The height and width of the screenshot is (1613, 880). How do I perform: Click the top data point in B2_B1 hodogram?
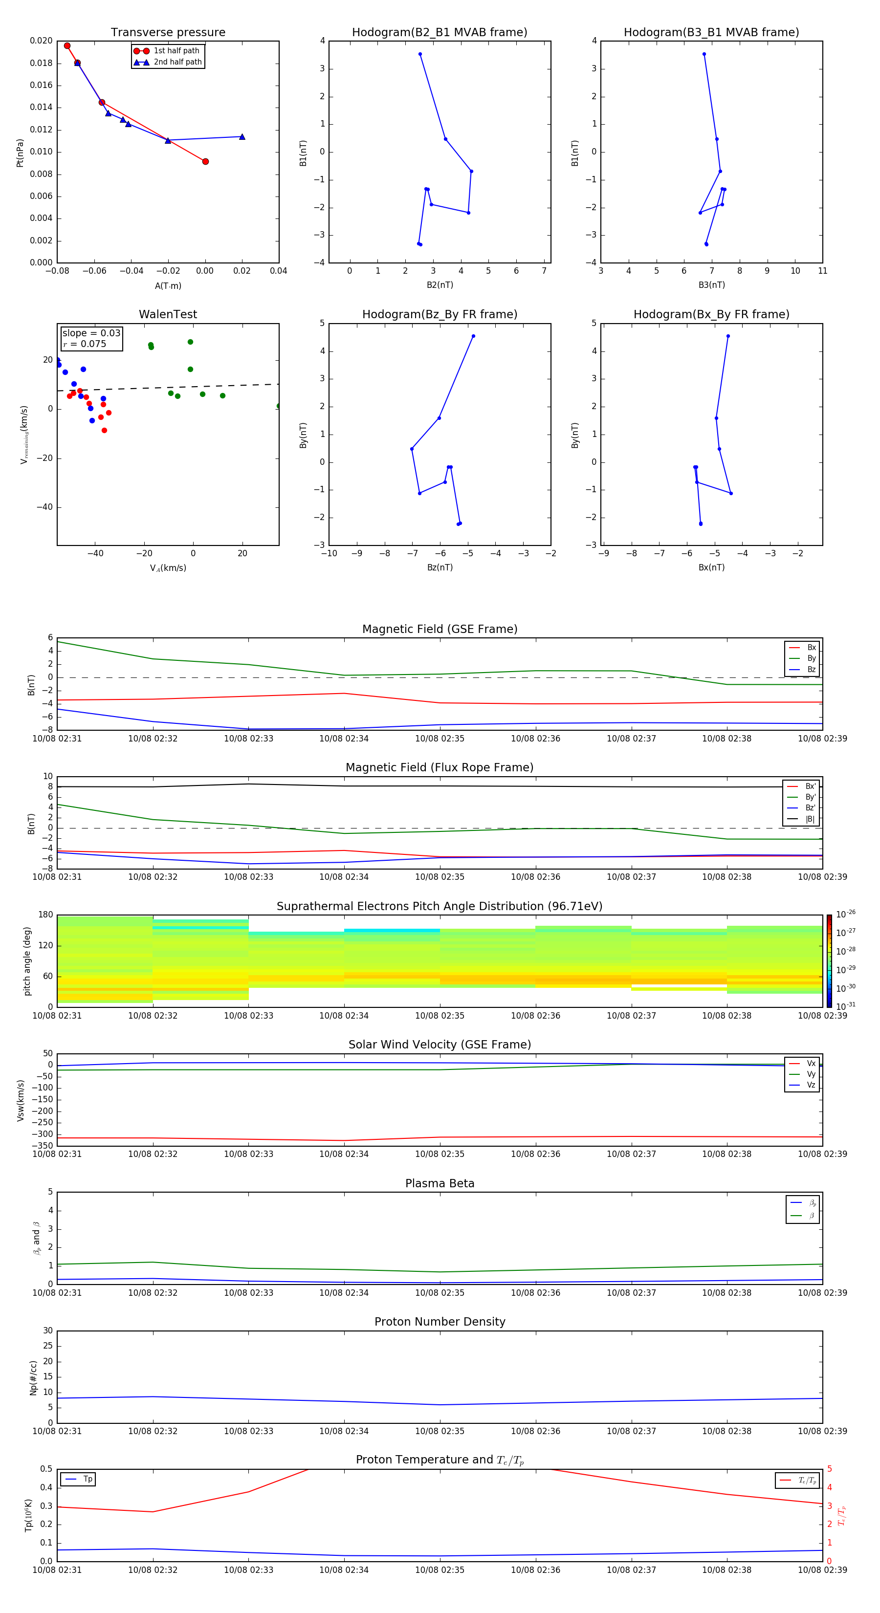[419, 54]
